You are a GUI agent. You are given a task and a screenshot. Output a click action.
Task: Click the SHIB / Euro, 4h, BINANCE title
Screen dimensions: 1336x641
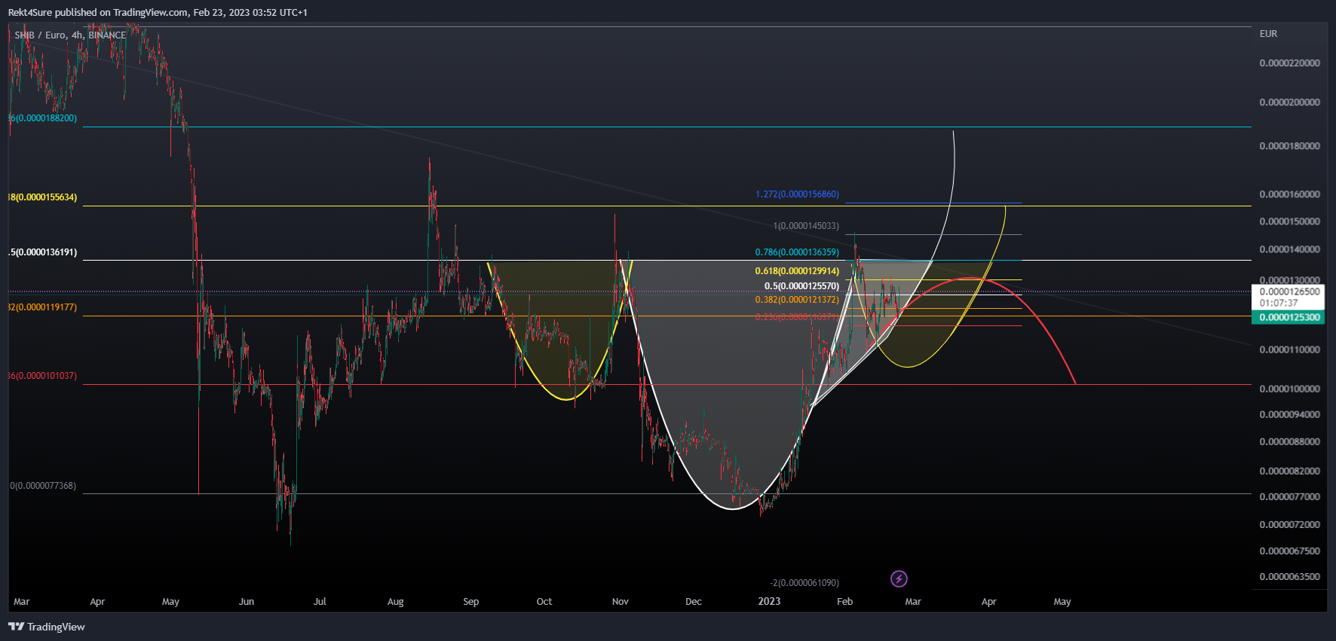point(70,35)
